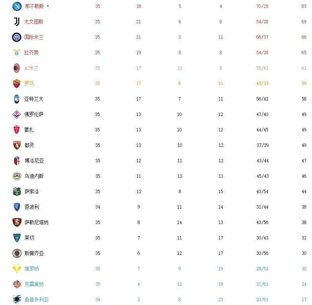Open the 莱切 team name link

[x=29, y=238]
